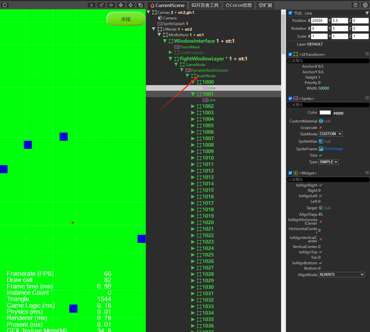Toggle the IsAlignLeft checkmark

(x=321, y=196)
